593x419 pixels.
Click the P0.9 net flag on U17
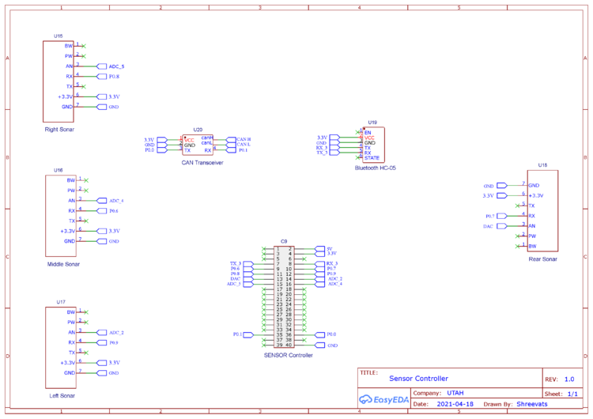tap(102, 343)
